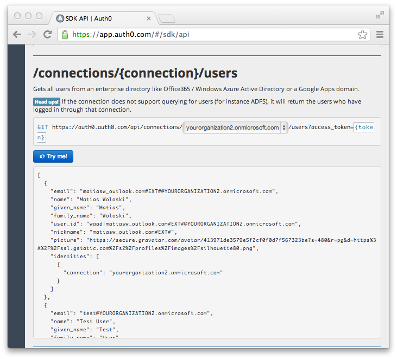Click the description mentioning Office365 and Google Apps
The width and height of the screenshot is (397, 359).
[196, 89]
